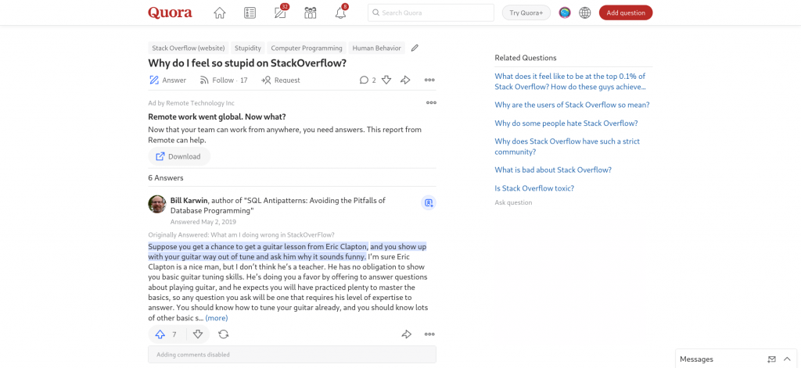Click the Add question button

(x=625, y=13)
